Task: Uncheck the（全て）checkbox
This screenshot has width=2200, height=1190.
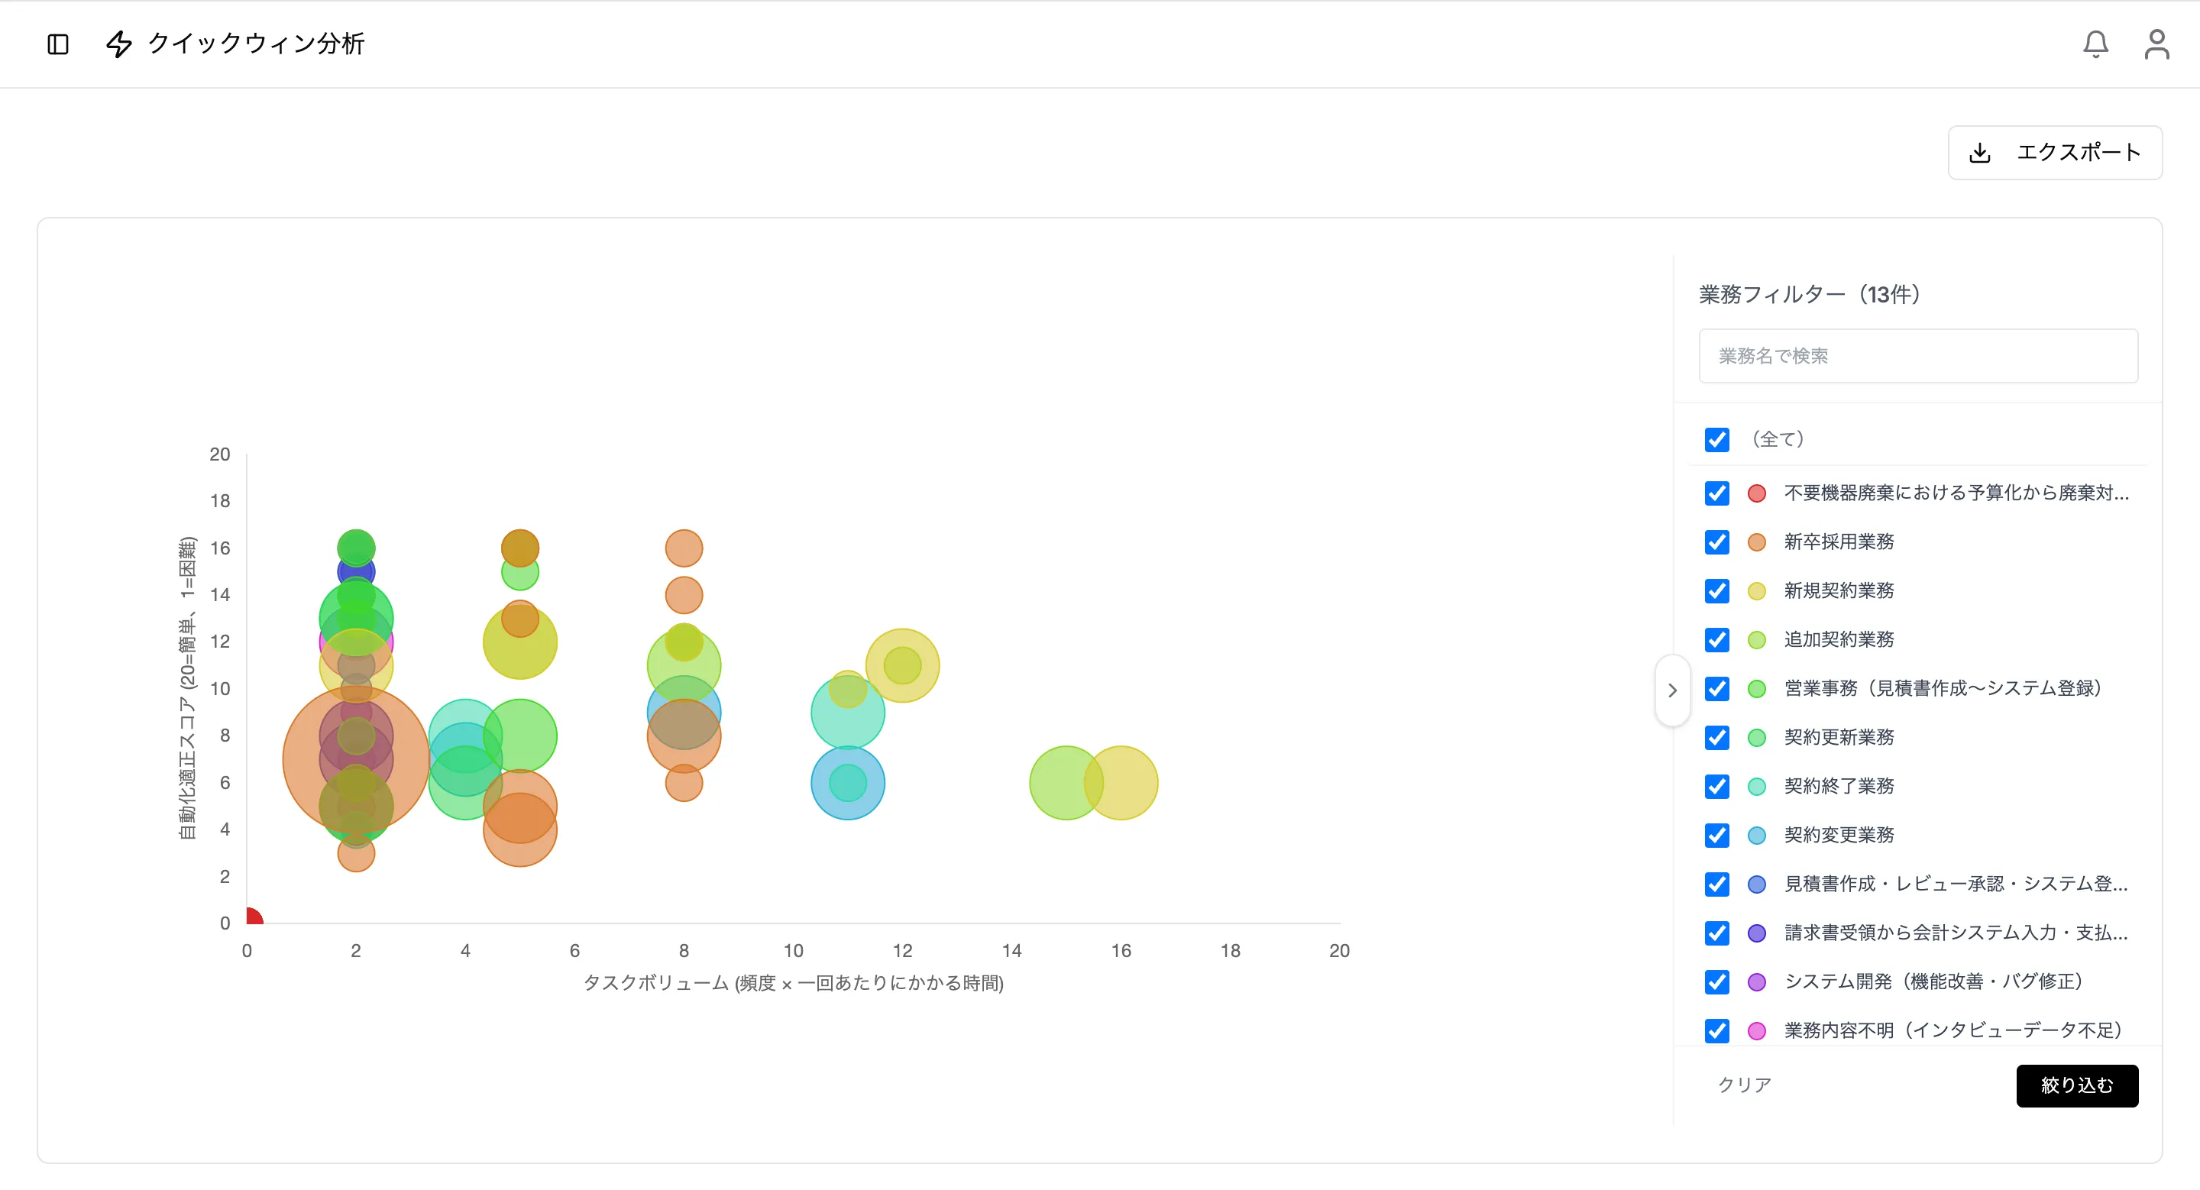Action: pos(1716,438)
